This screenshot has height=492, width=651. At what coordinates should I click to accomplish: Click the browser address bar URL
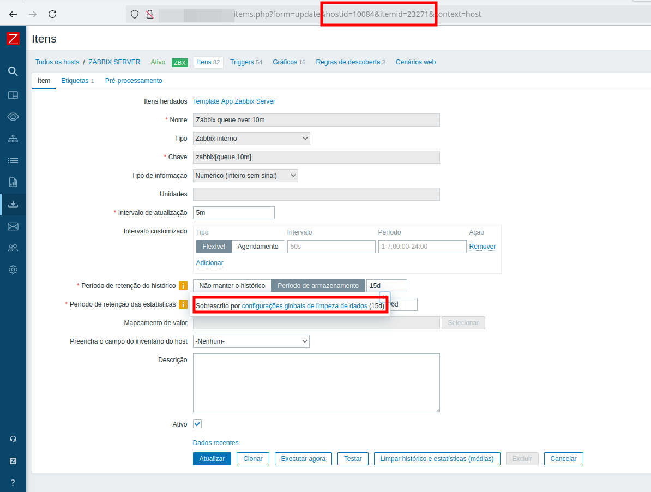(357, 14)
